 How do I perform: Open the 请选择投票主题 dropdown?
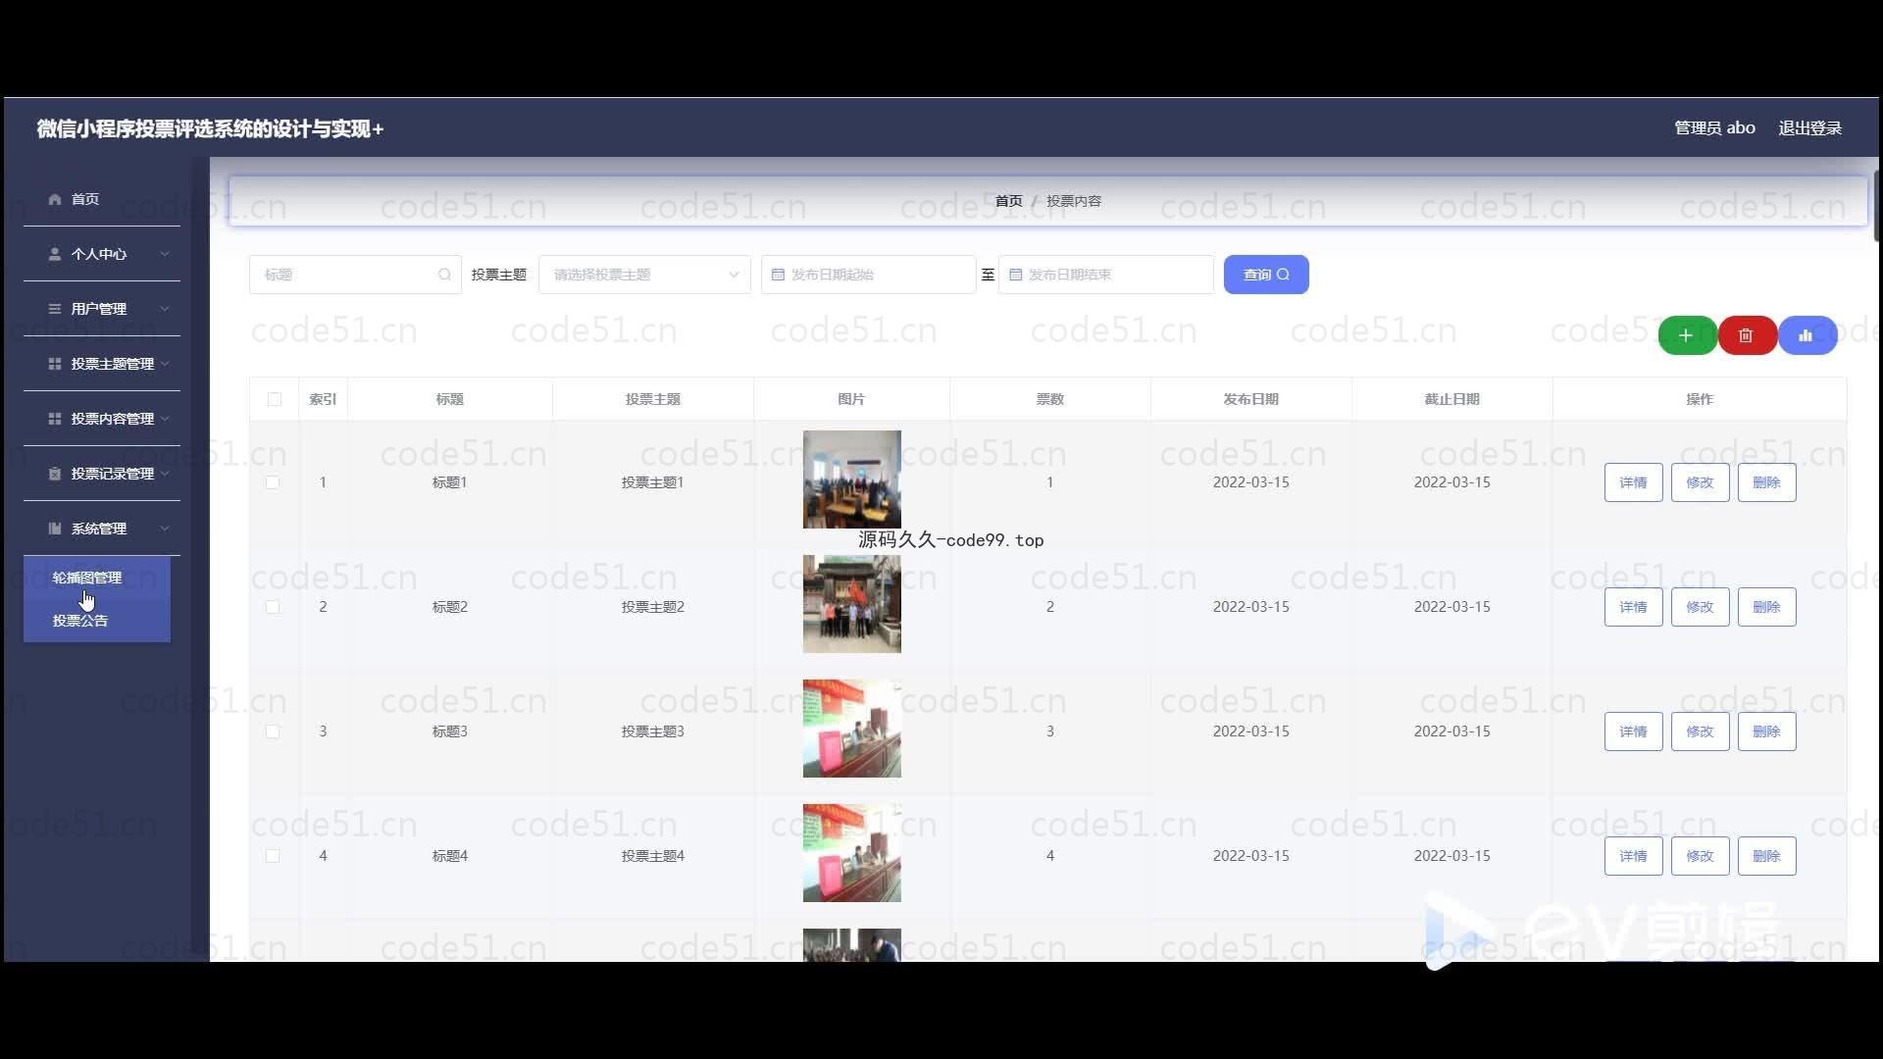pyautogui.click(x=644, y=275)
